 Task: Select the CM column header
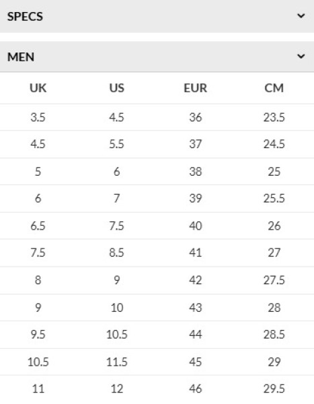tap(274, 88)
